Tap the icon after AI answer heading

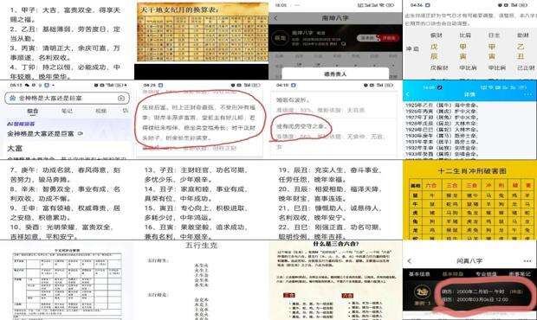81,134
